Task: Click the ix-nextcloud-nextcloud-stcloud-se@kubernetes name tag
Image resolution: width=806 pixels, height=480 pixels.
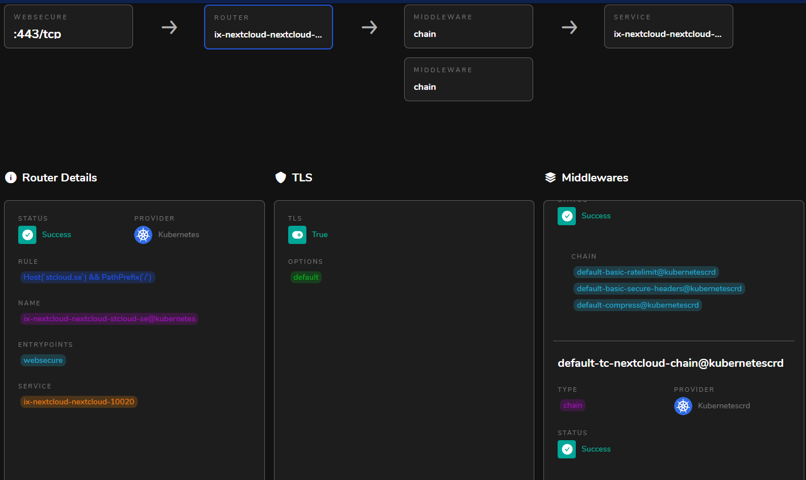Action: (110, 319)
